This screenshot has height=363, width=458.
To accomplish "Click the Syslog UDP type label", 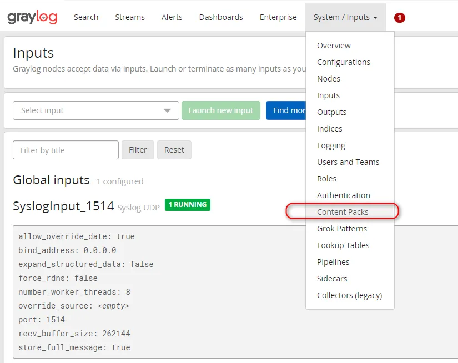I will (138, 208).
